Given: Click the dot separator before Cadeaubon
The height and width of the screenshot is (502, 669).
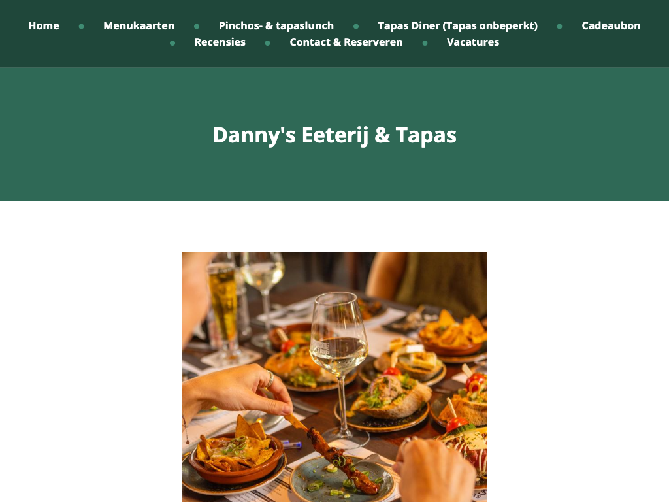Looking at the screenshot, I should (x=559, y=26).
